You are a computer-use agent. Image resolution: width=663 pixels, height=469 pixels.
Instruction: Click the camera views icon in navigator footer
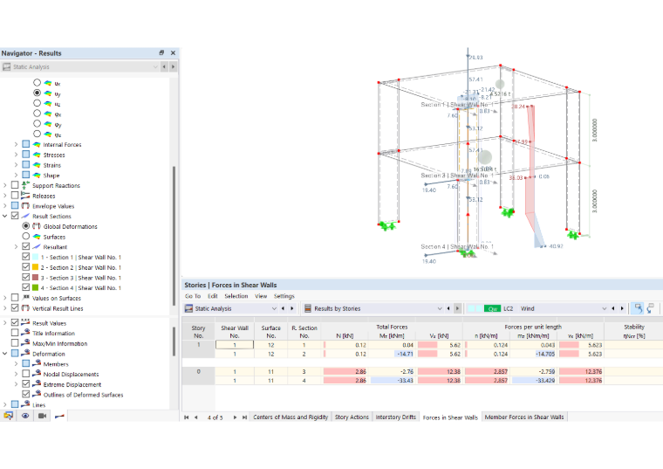coord(42,416)
